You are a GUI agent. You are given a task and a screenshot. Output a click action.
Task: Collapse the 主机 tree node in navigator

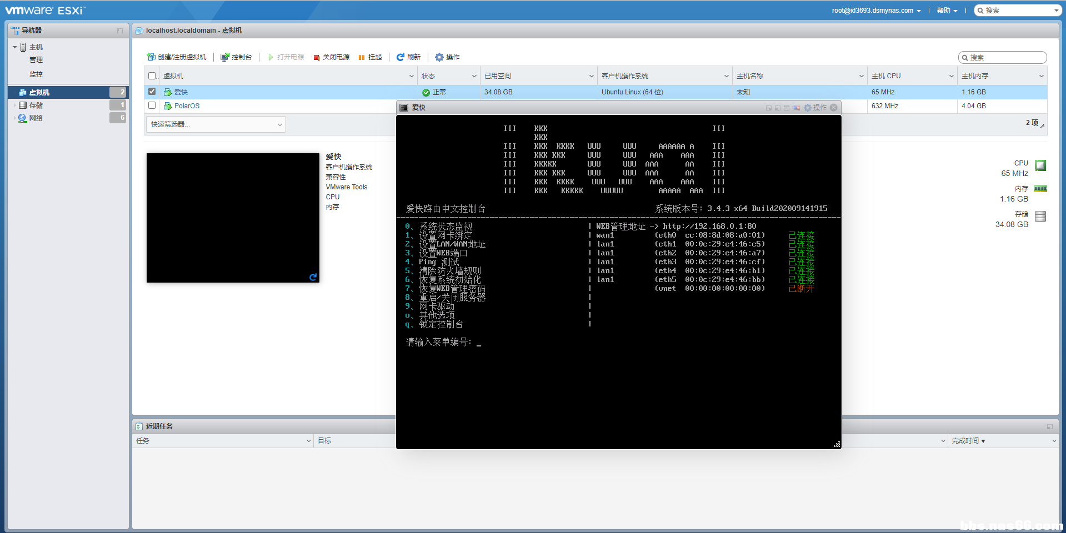14,47
